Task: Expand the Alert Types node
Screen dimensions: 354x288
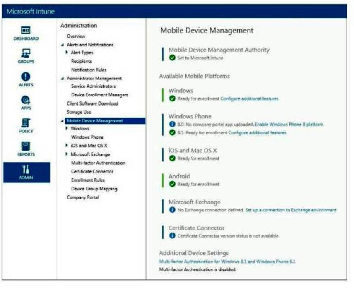Action: (67, 53)
